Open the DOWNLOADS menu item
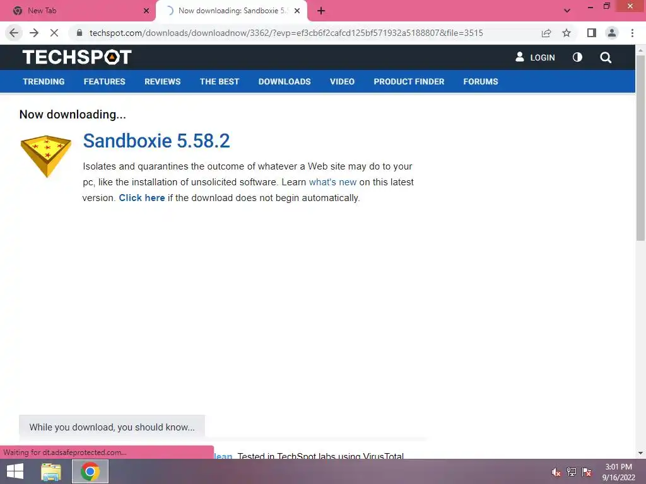 click(285, 81)
